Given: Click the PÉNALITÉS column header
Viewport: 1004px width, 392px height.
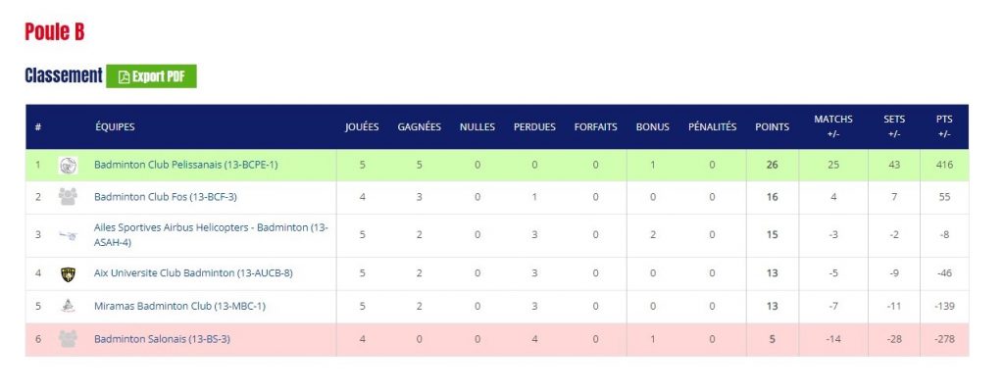Looking at the screenshot, I should 713,126.
